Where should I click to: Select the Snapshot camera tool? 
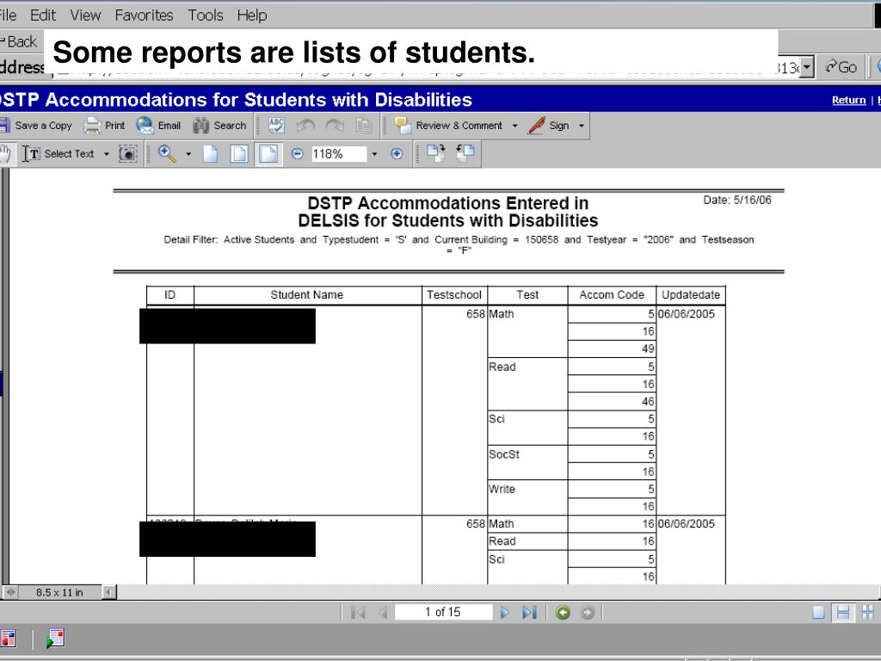(x=128, y=154)
